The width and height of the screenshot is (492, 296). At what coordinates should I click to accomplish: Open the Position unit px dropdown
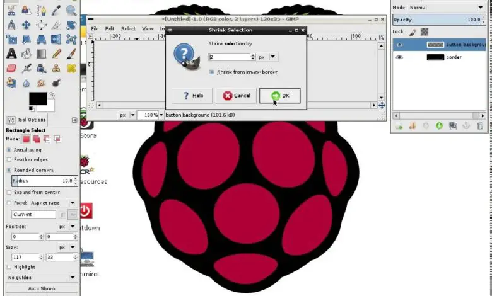[x=67, y=227]
